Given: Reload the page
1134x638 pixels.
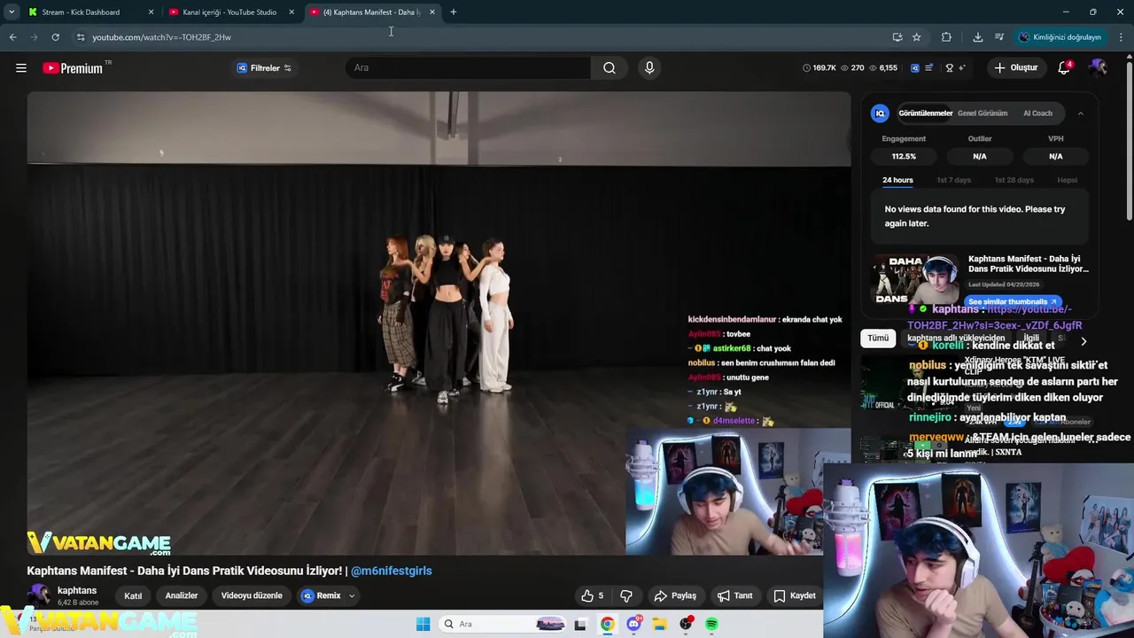Looking at the screenshot, I should point(55,37).
